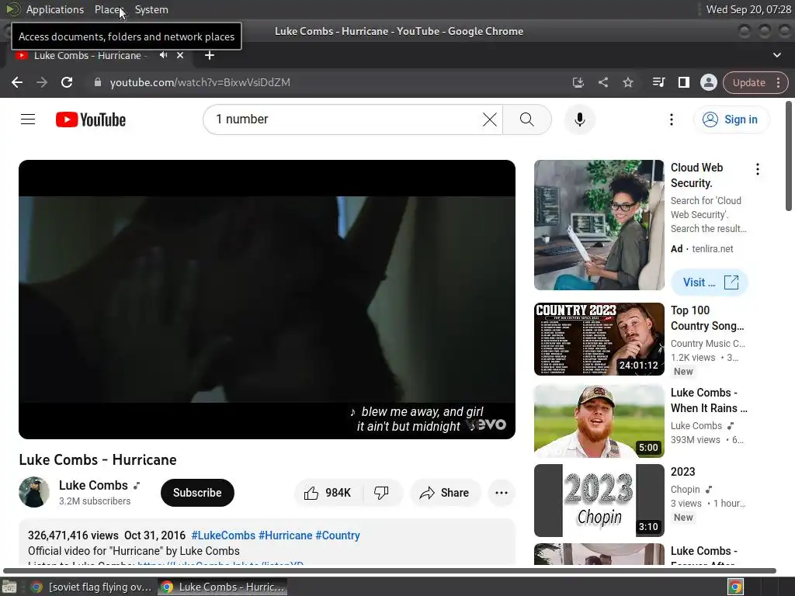Image resolution: width=795 pixels, height=596 pixels.
Task: Click the Chrome Update button
Action: tap(749, 82)
